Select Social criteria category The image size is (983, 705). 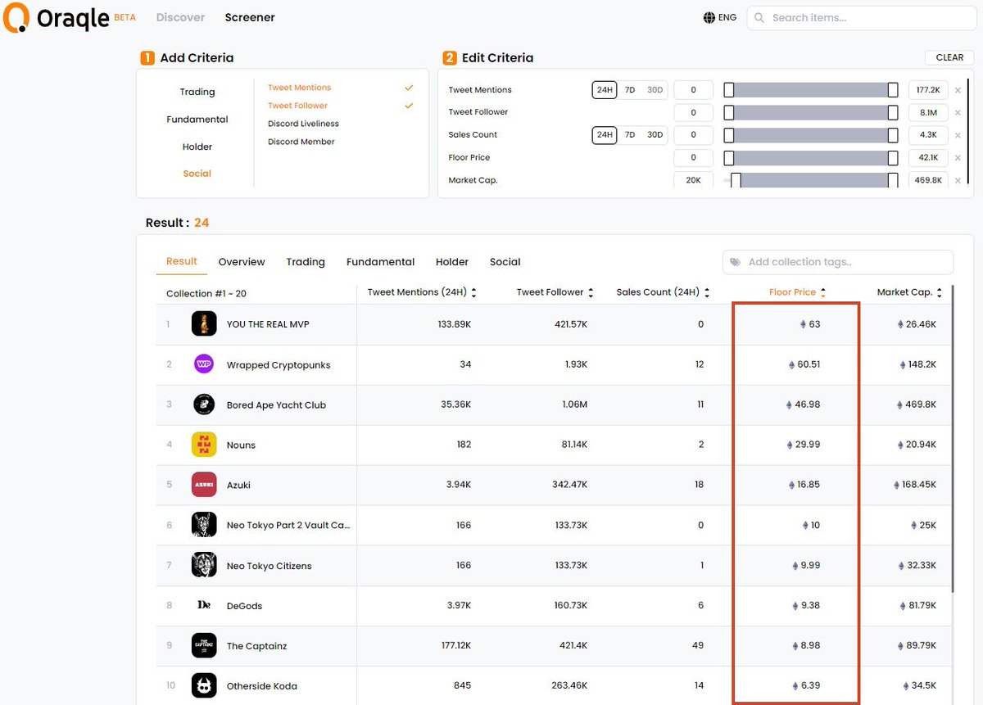197,174
